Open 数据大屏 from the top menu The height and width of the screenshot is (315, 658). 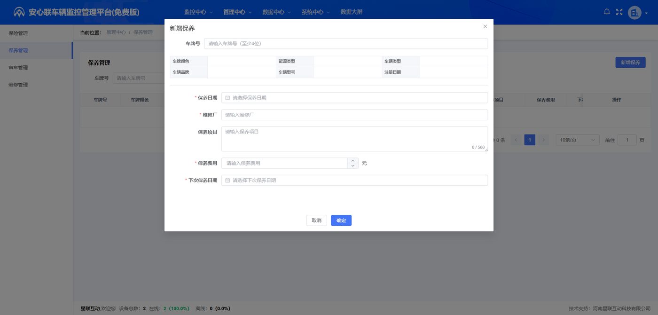tap(352, 12)
